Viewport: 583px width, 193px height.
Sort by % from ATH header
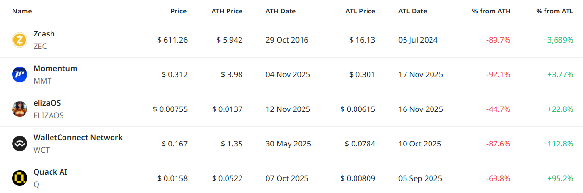pos(491,11)
